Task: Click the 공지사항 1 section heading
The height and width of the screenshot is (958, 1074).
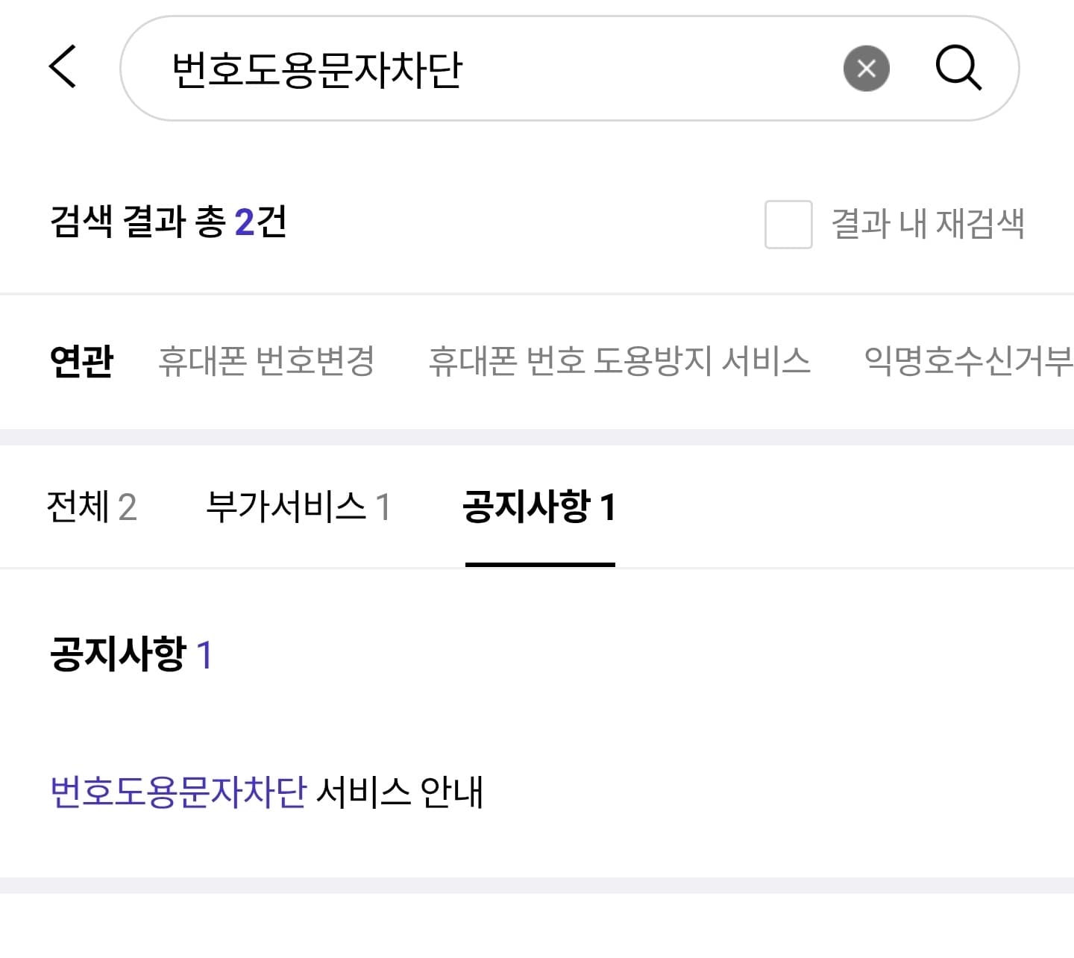Action: pos(131,655)
